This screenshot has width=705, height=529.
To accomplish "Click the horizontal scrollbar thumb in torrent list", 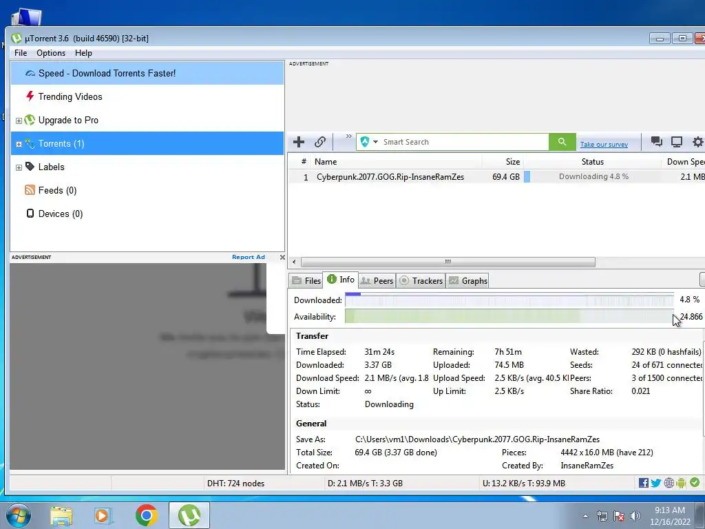I will click(448, 262).
